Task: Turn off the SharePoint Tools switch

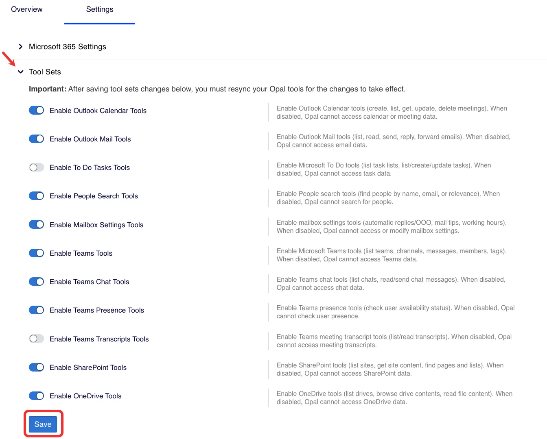Action: click(x=37, y=367)
